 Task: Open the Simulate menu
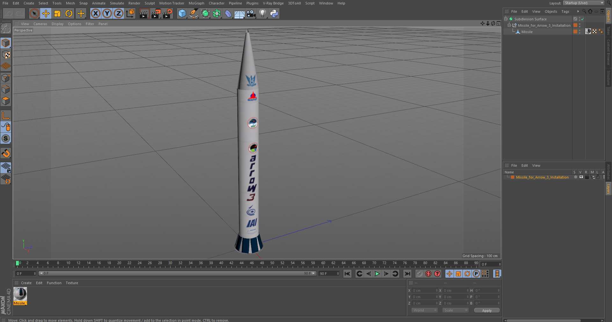point(117,3)
